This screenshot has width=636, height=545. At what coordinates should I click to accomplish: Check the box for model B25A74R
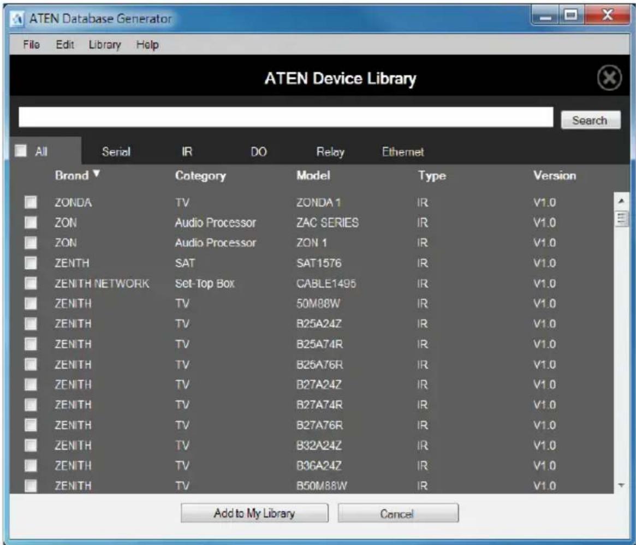click(31, 343)
